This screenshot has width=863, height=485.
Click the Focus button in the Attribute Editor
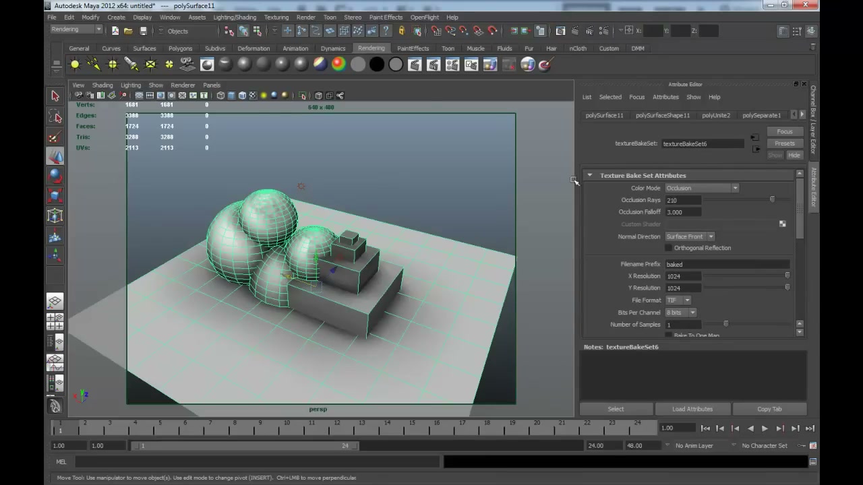(x=785, y=131)
